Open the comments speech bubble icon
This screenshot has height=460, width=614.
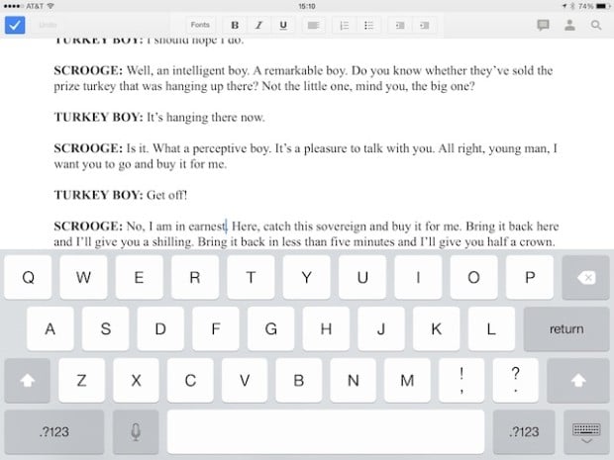point(543,25)
